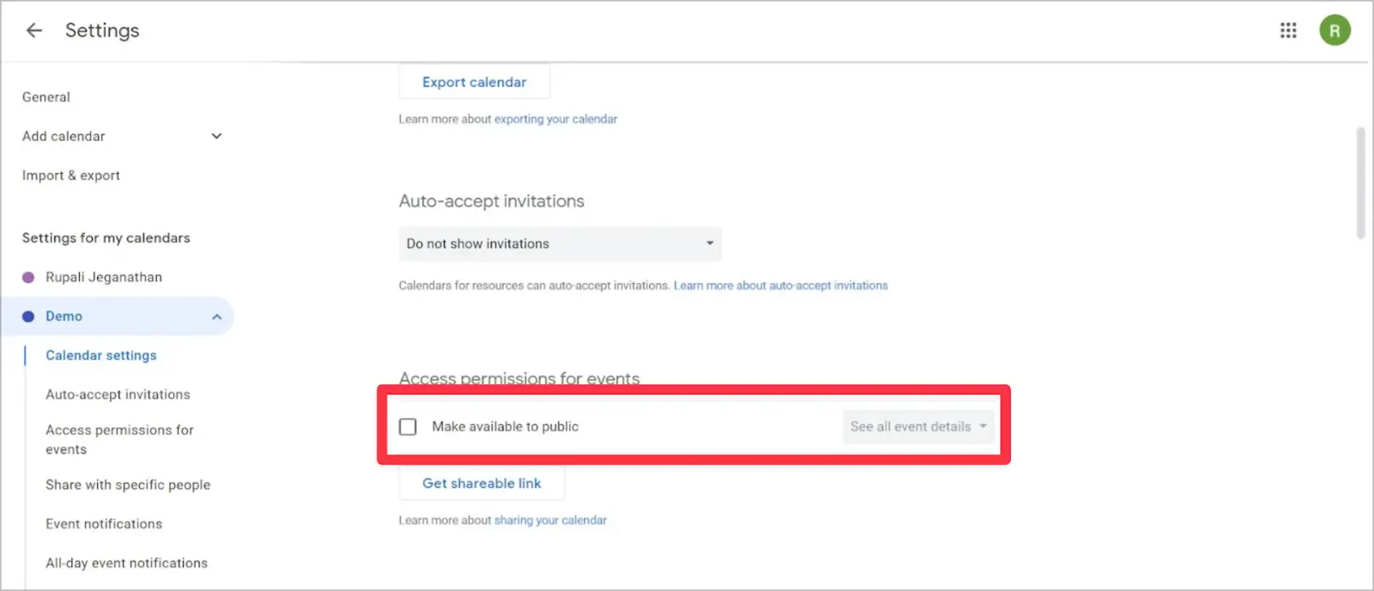Click the Settings page title
Image resolution: width=1374 pixels, height=591 pixels.
102,31
